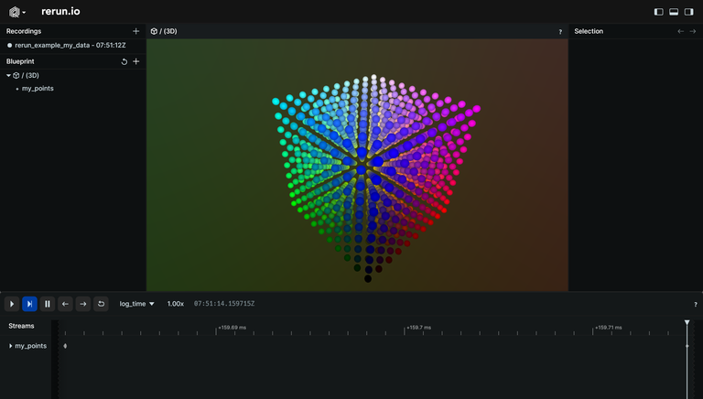This screenshot has height=399, width=703.
Task: Click the 1.00x playback speed field
Action: [x=175, y=304]
